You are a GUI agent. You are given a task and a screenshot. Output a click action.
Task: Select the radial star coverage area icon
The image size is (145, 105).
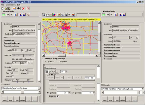[50, 72]
